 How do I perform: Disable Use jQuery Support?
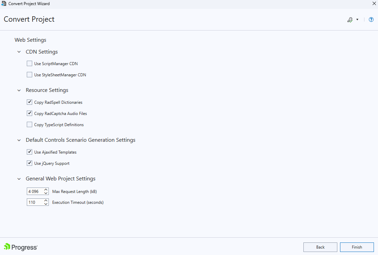[x=29, y=163]
